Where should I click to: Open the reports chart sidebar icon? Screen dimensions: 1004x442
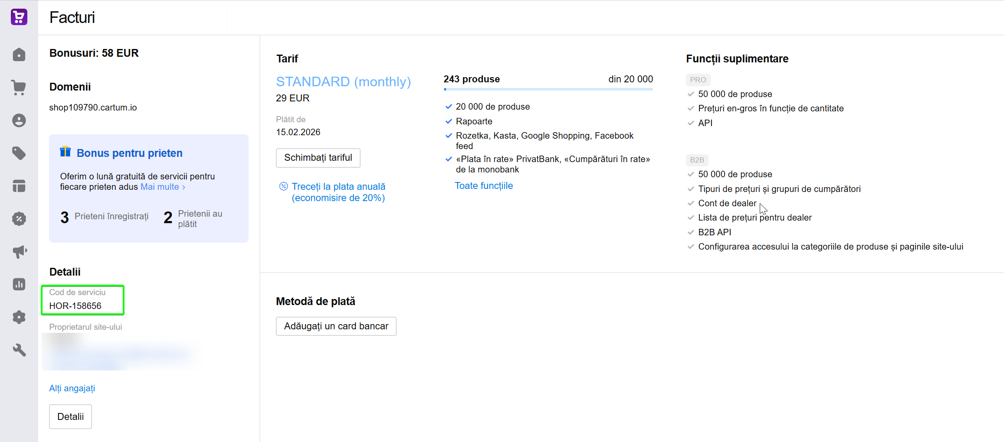pyautogui.click(x=19, y=284)
